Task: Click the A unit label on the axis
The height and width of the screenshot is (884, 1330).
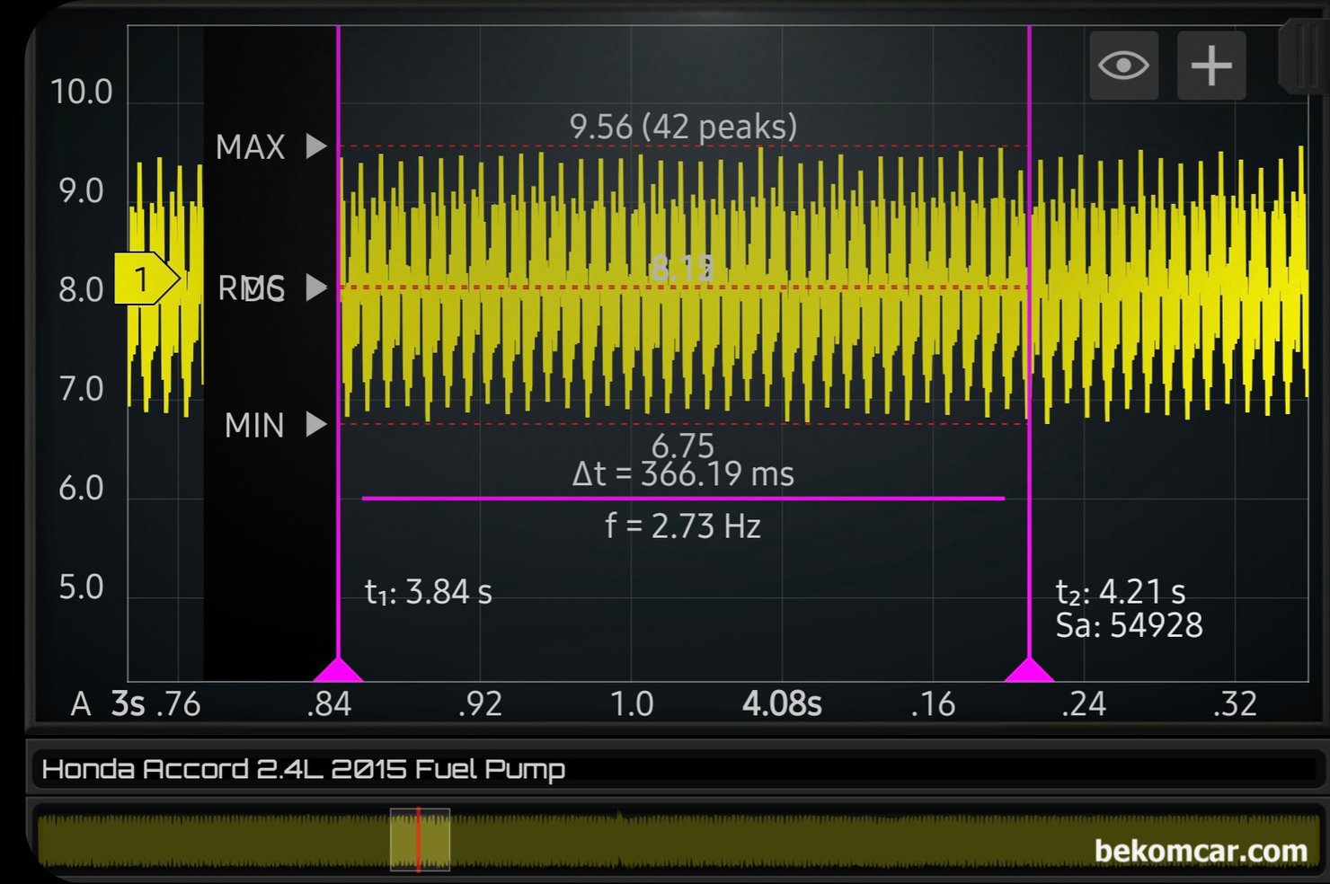Action: pyautogui.click(x=81, y=704)
